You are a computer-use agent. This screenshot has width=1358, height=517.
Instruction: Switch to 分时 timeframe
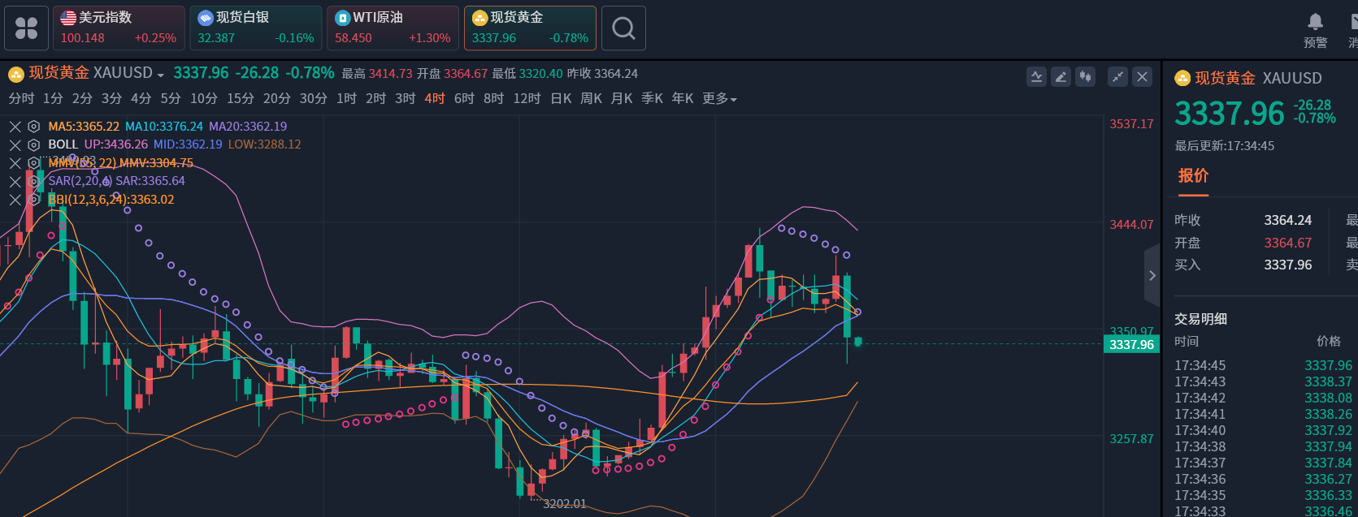(21, 98)
